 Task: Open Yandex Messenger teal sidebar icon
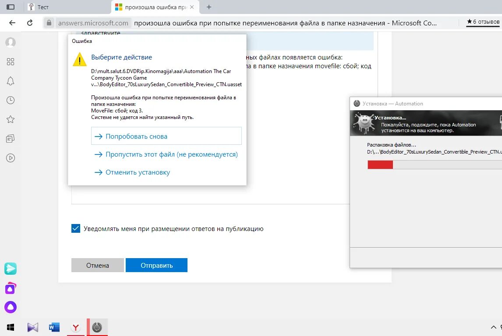point(11,269)
